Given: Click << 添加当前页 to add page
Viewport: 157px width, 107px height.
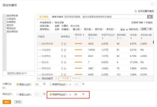Looking at the screenshot, I should [x=45, y=78].
